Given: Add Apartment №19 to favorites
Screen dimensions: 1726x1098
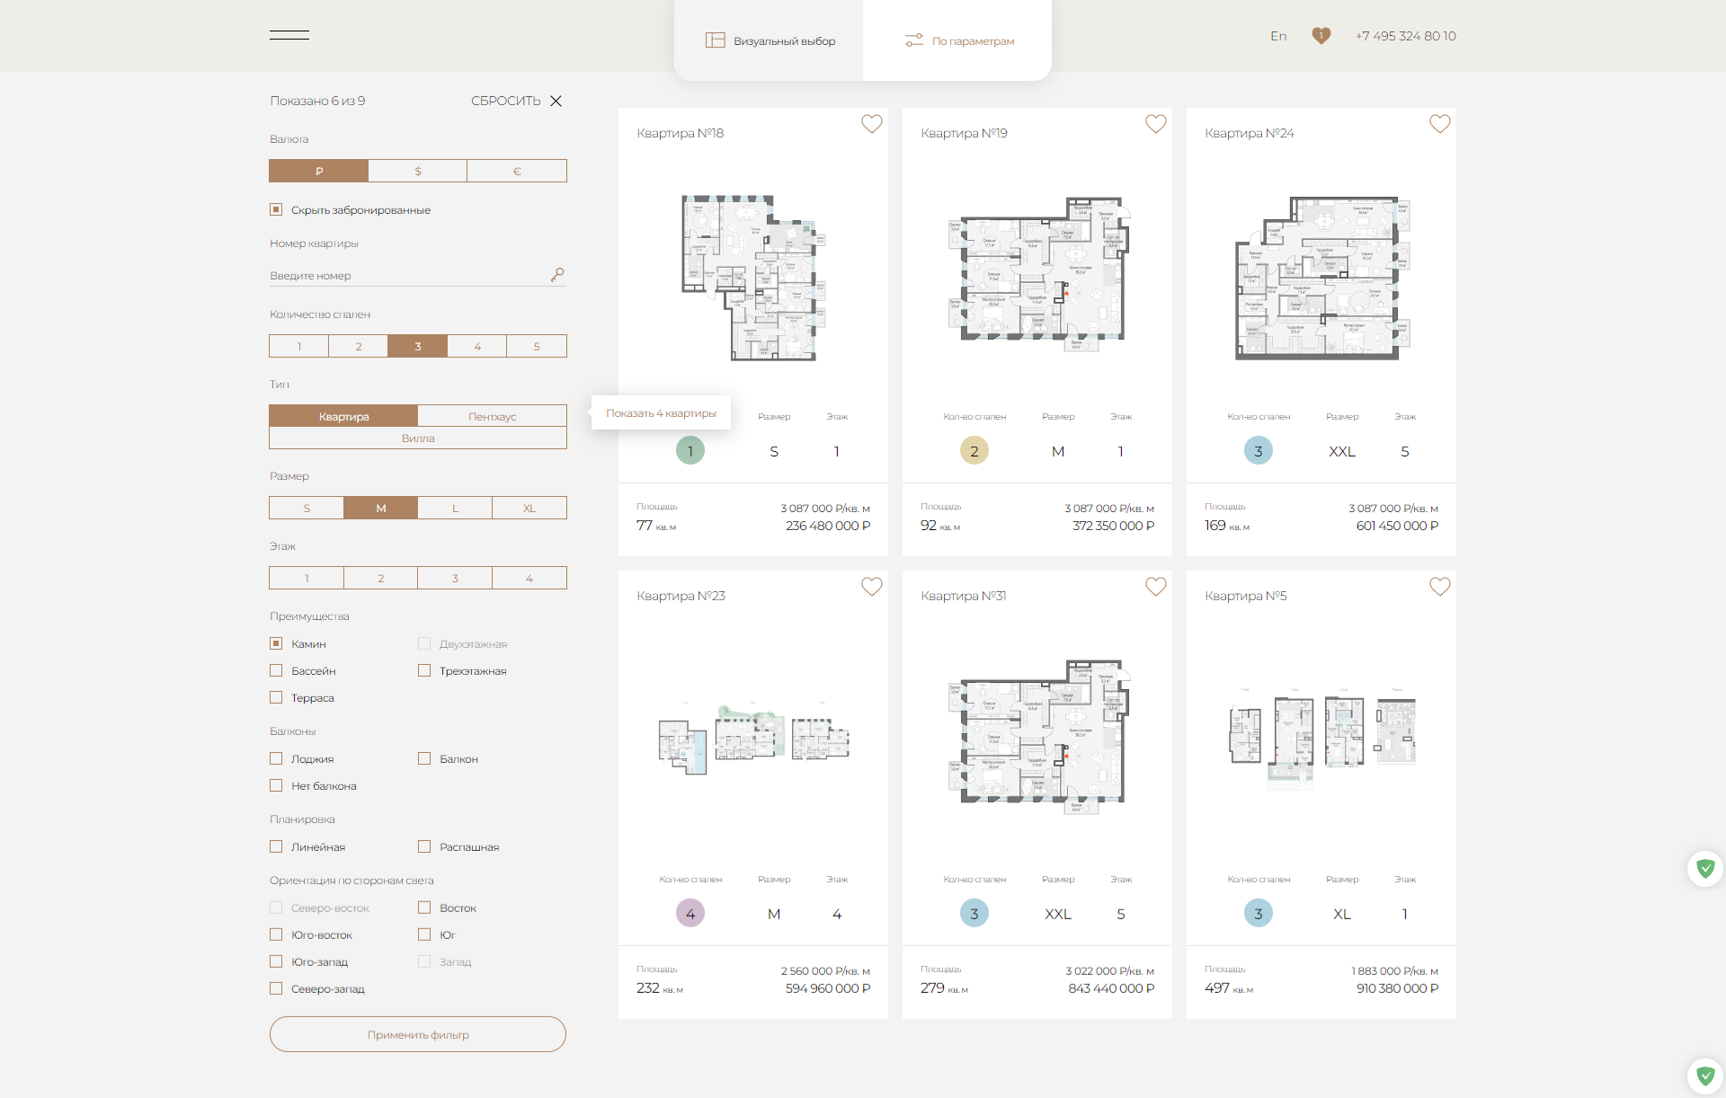Looking at the screenshot, I should point(1155,124).
